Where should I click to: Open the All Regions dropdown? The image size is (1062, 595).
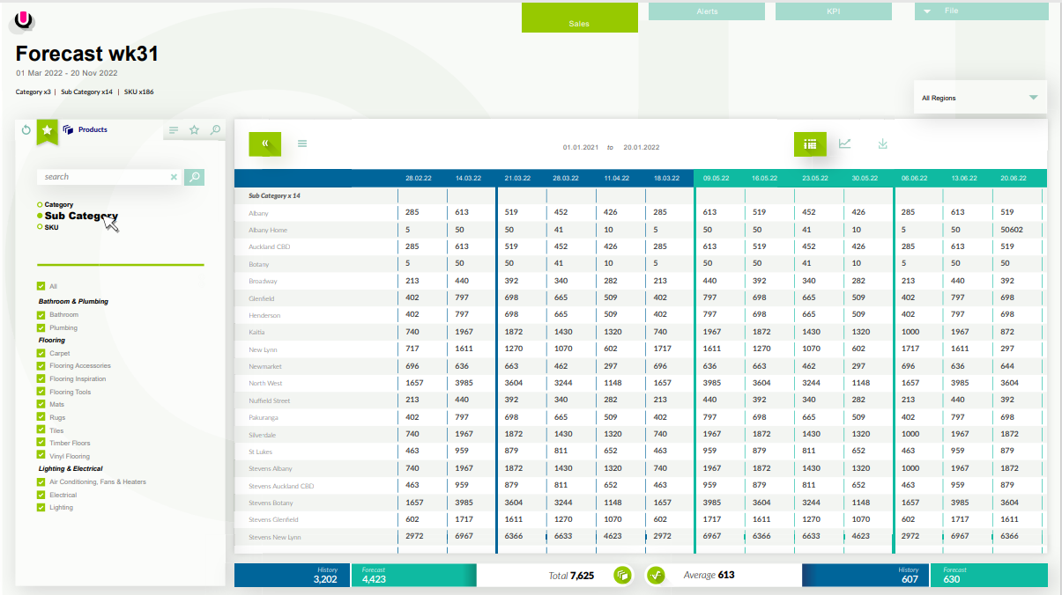point(980,98)
